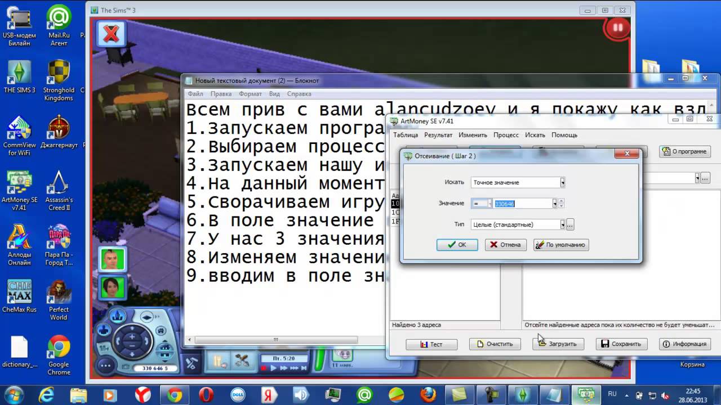This screenshot has width=721, height=405.
Task: Click the red pause button in Sims corner
Action: coord(618,28)
